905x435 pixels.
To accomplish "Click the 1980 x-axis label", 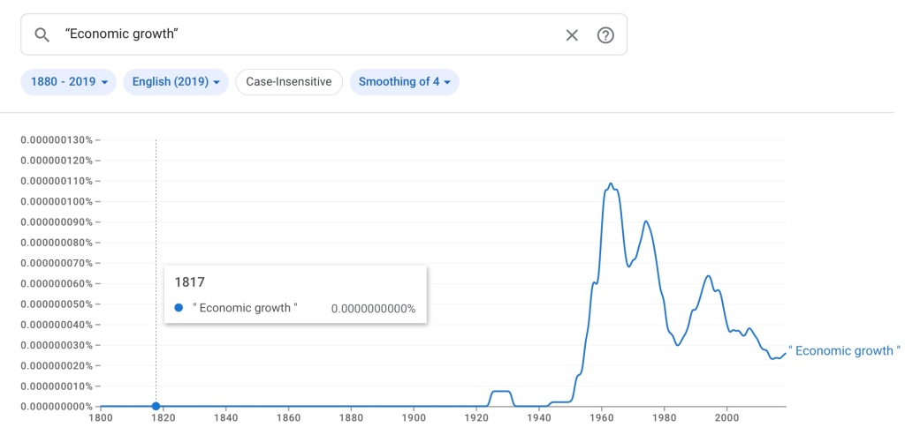I will 664,417.
